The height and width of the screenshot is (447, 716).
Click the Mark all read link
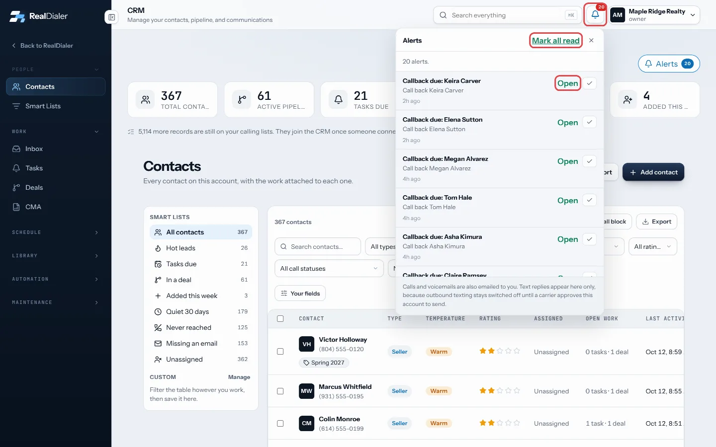coord(556,41)
